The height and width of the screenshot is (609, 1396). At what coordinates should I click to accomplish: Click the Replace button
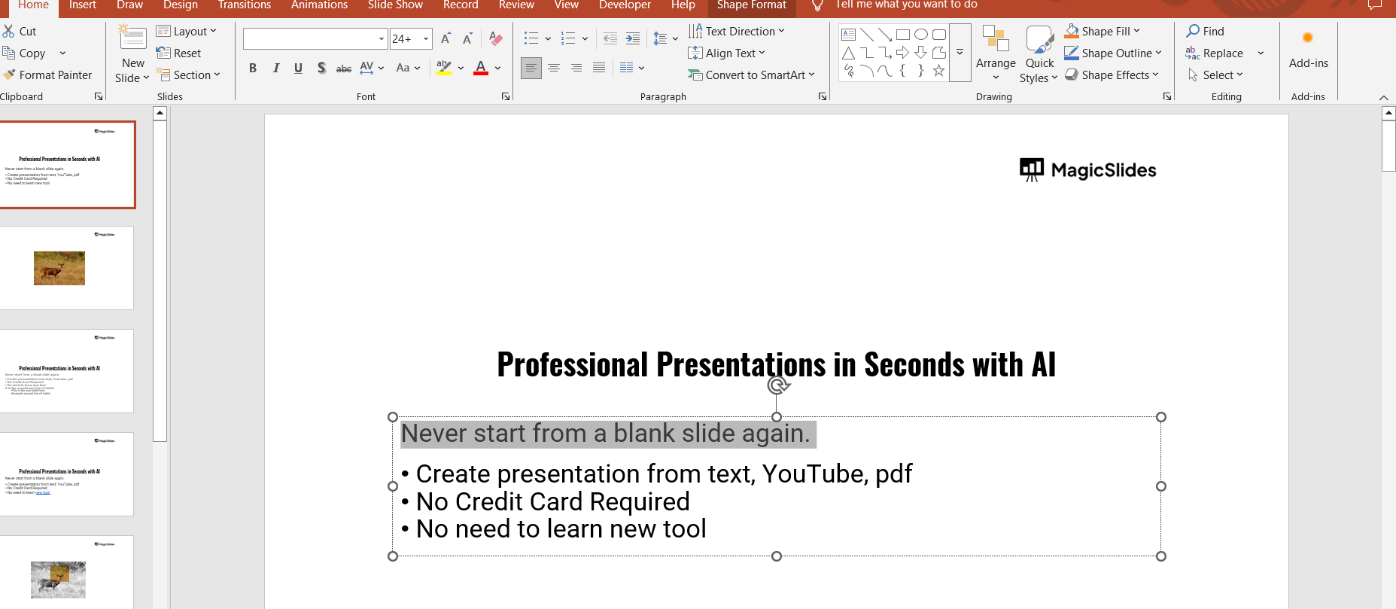1222,53
